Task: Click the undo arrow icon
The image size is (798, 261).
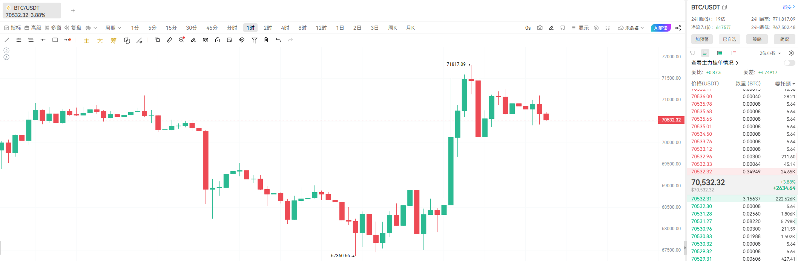Action: 278,40
